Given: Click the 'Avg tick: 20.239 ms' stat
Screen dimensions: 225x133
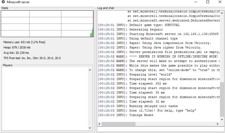Looking at the screenshot, I should (x=16, y=53).
